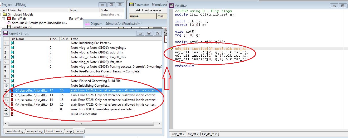
Task: Switch to the lfsr_dff_tb.v editor tab
Action: pos(210,134)
